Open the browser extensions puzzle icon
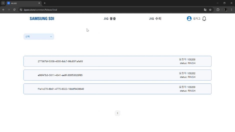 [x=218, y=10]
